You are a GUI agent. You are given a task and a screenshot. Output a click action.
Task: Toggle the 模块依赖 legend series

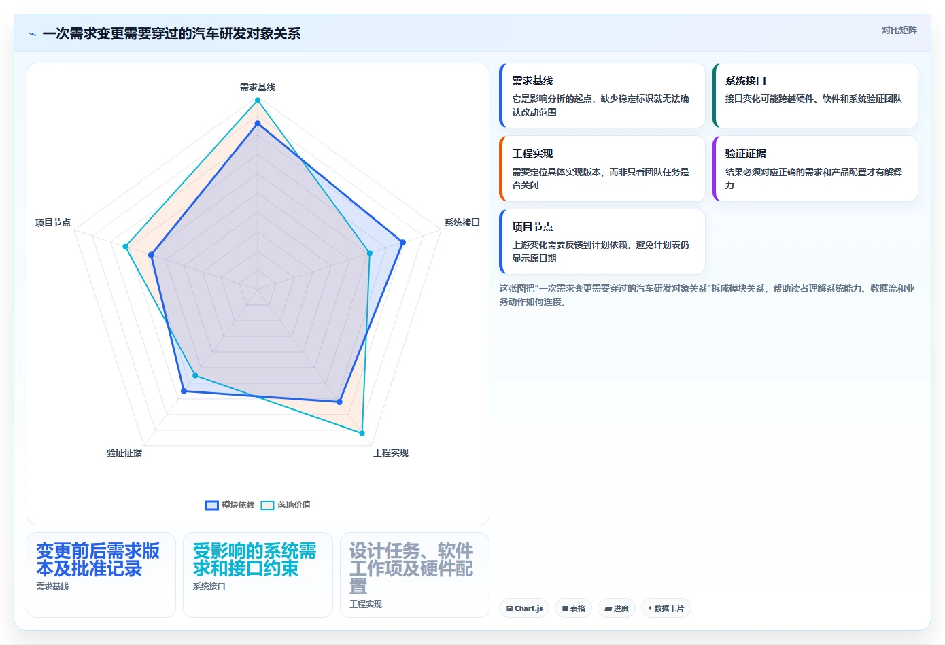point(230,505)
